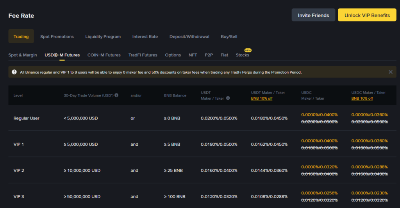Click the Level column header

point(18,95)
